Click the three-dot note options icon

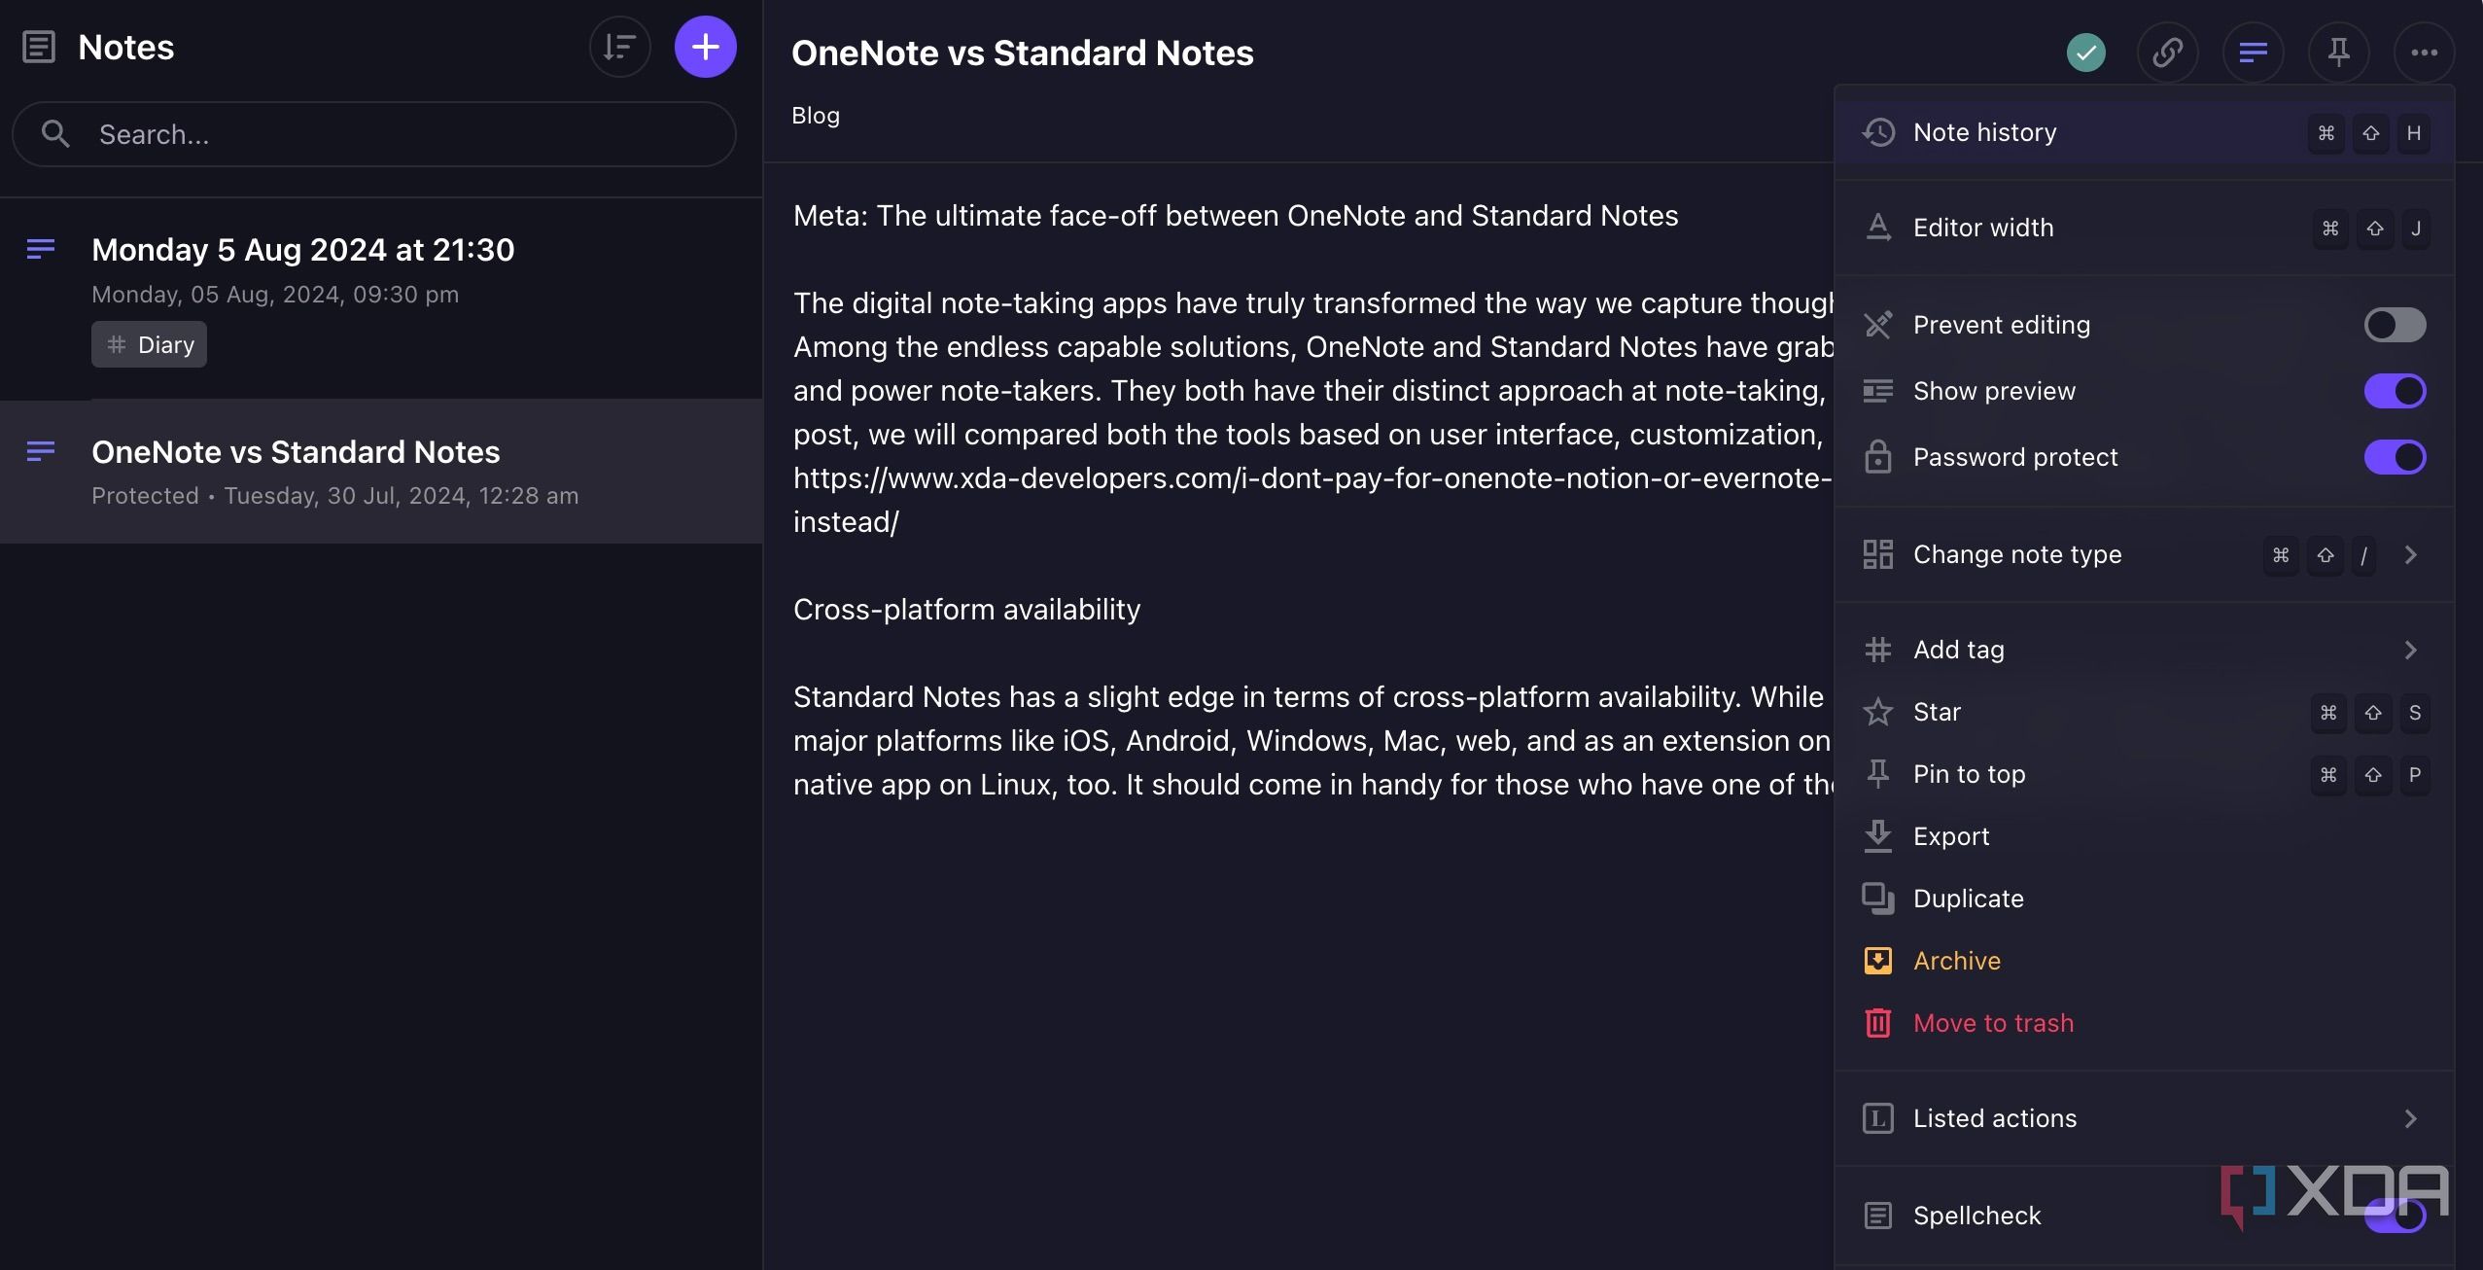pos(2424,53)
